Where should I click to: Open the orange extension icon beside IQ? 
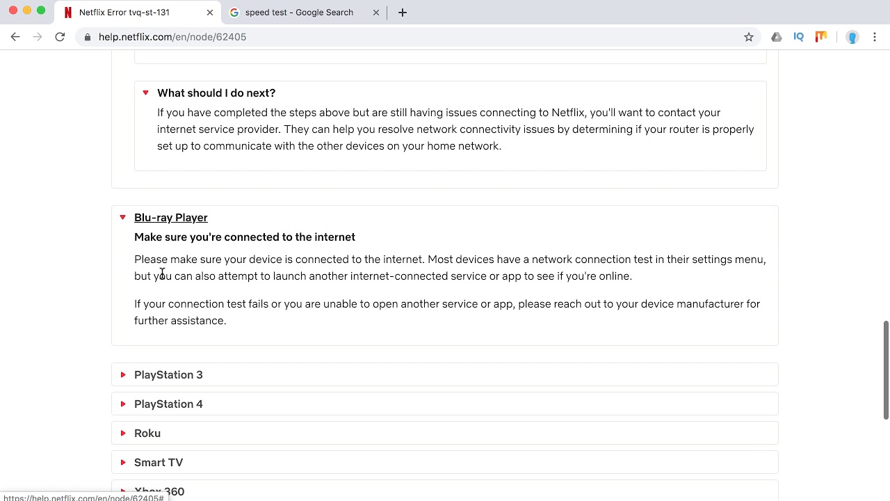pos(821,37)
